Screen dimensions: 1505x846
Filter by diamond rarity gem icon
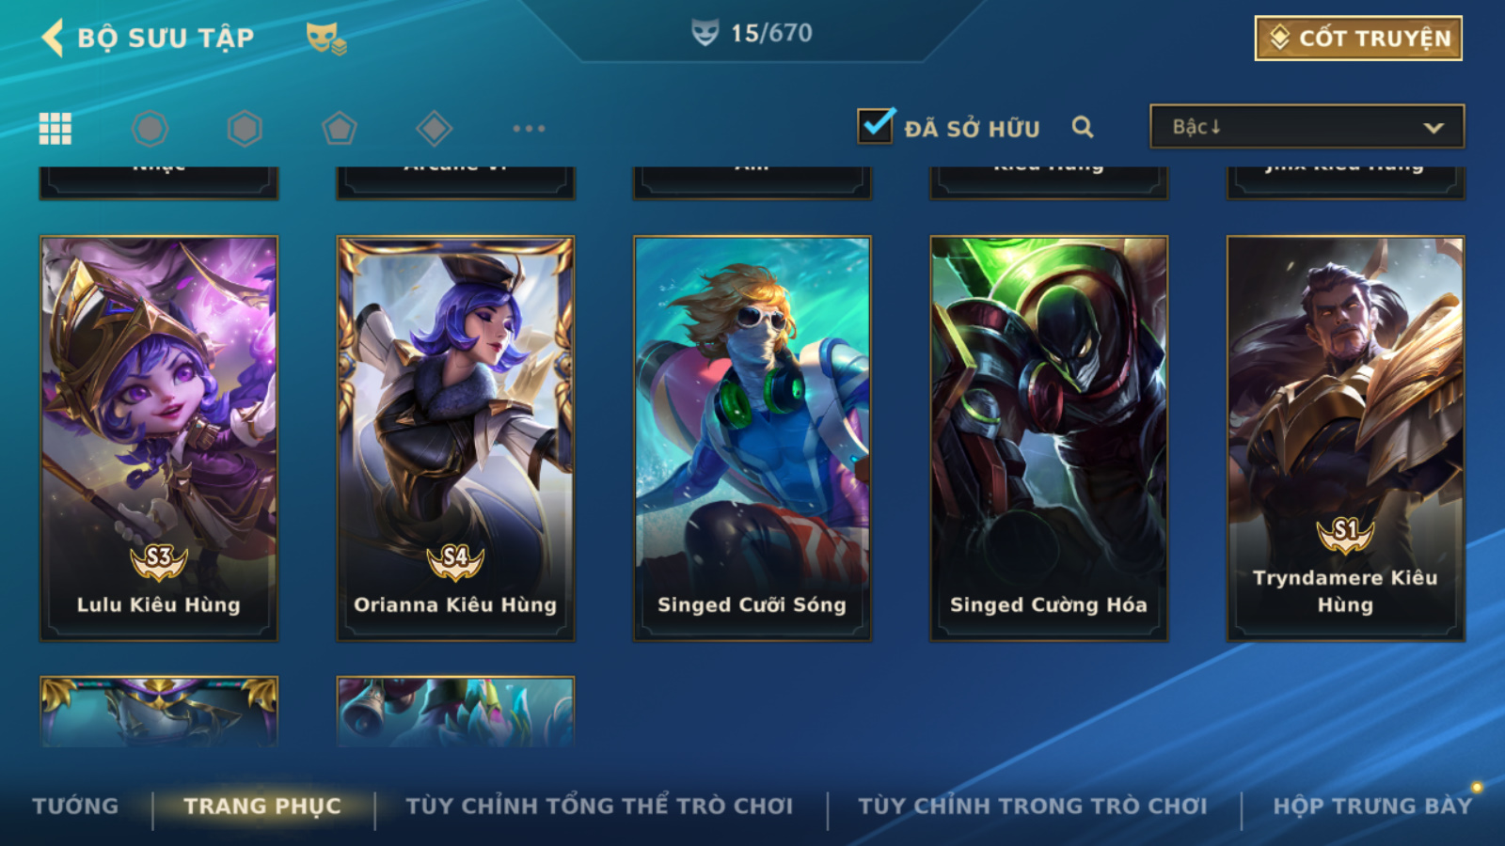434,128
